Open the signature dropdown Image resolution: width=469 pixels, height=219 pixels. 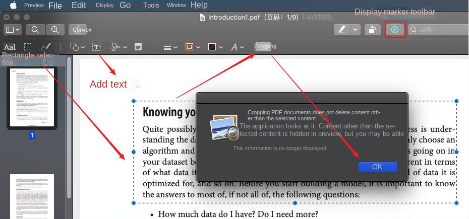click(118, 47)
